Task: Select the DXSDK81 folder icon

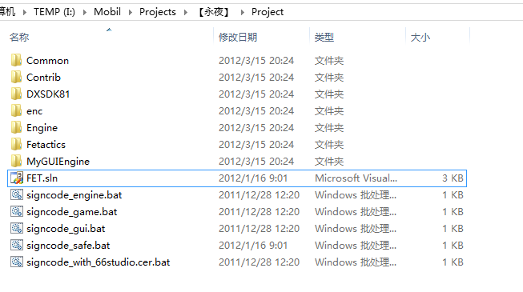Action: coord(16,94)
